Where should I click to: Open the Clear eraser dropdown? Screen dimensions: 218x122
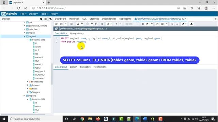tap(184, 24)
